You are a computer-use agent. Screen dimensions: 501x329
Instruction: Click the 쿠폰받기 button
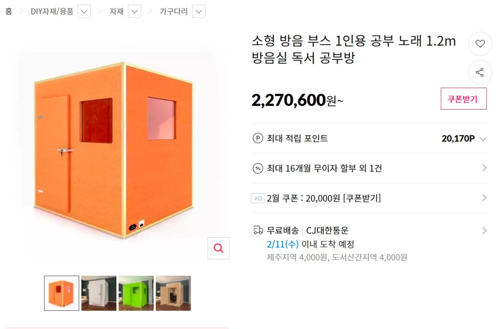point(464,99)
